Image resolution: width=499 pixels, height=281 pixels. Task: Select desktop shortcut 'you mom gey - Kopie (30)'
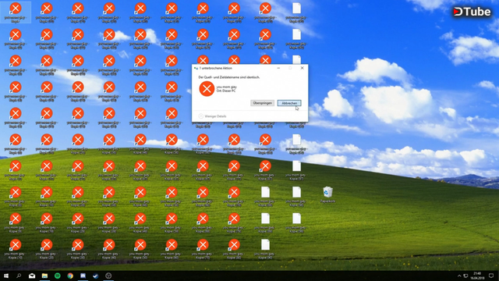tap(78, 249)
